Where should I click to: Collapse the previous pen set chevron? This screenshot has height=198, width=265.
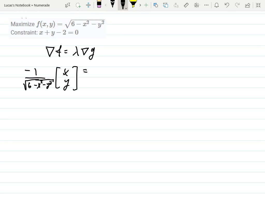[106, 5]
